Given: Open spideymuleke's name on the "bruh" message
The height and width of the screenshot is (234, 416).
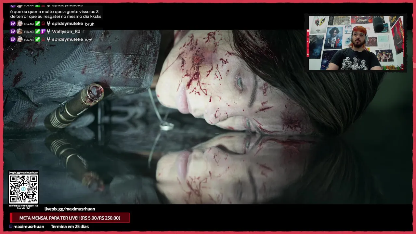Looking at the screenshot, I should coord(67,24).
